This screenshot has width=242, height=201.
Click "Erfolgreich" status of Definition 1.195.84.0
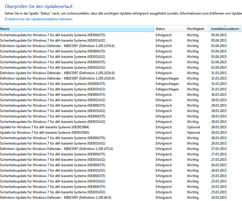pyautogui.click(x=164, y=198)
